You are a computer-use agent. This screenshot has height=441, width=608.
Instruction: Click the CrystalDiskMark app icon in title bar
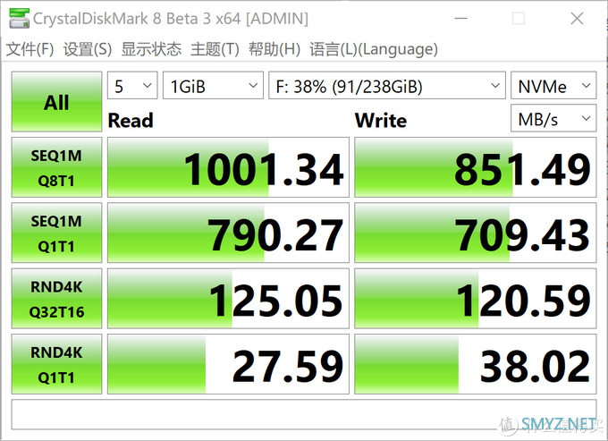pyautogui.click(x=19, y=18)
